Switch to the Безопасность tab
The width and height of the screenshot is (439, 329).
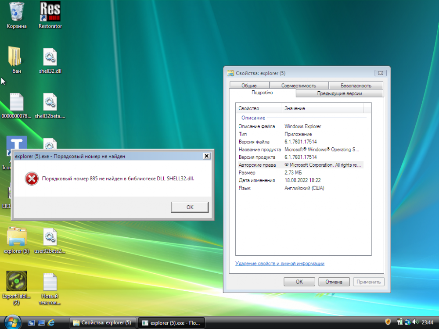tap(356, 86)
